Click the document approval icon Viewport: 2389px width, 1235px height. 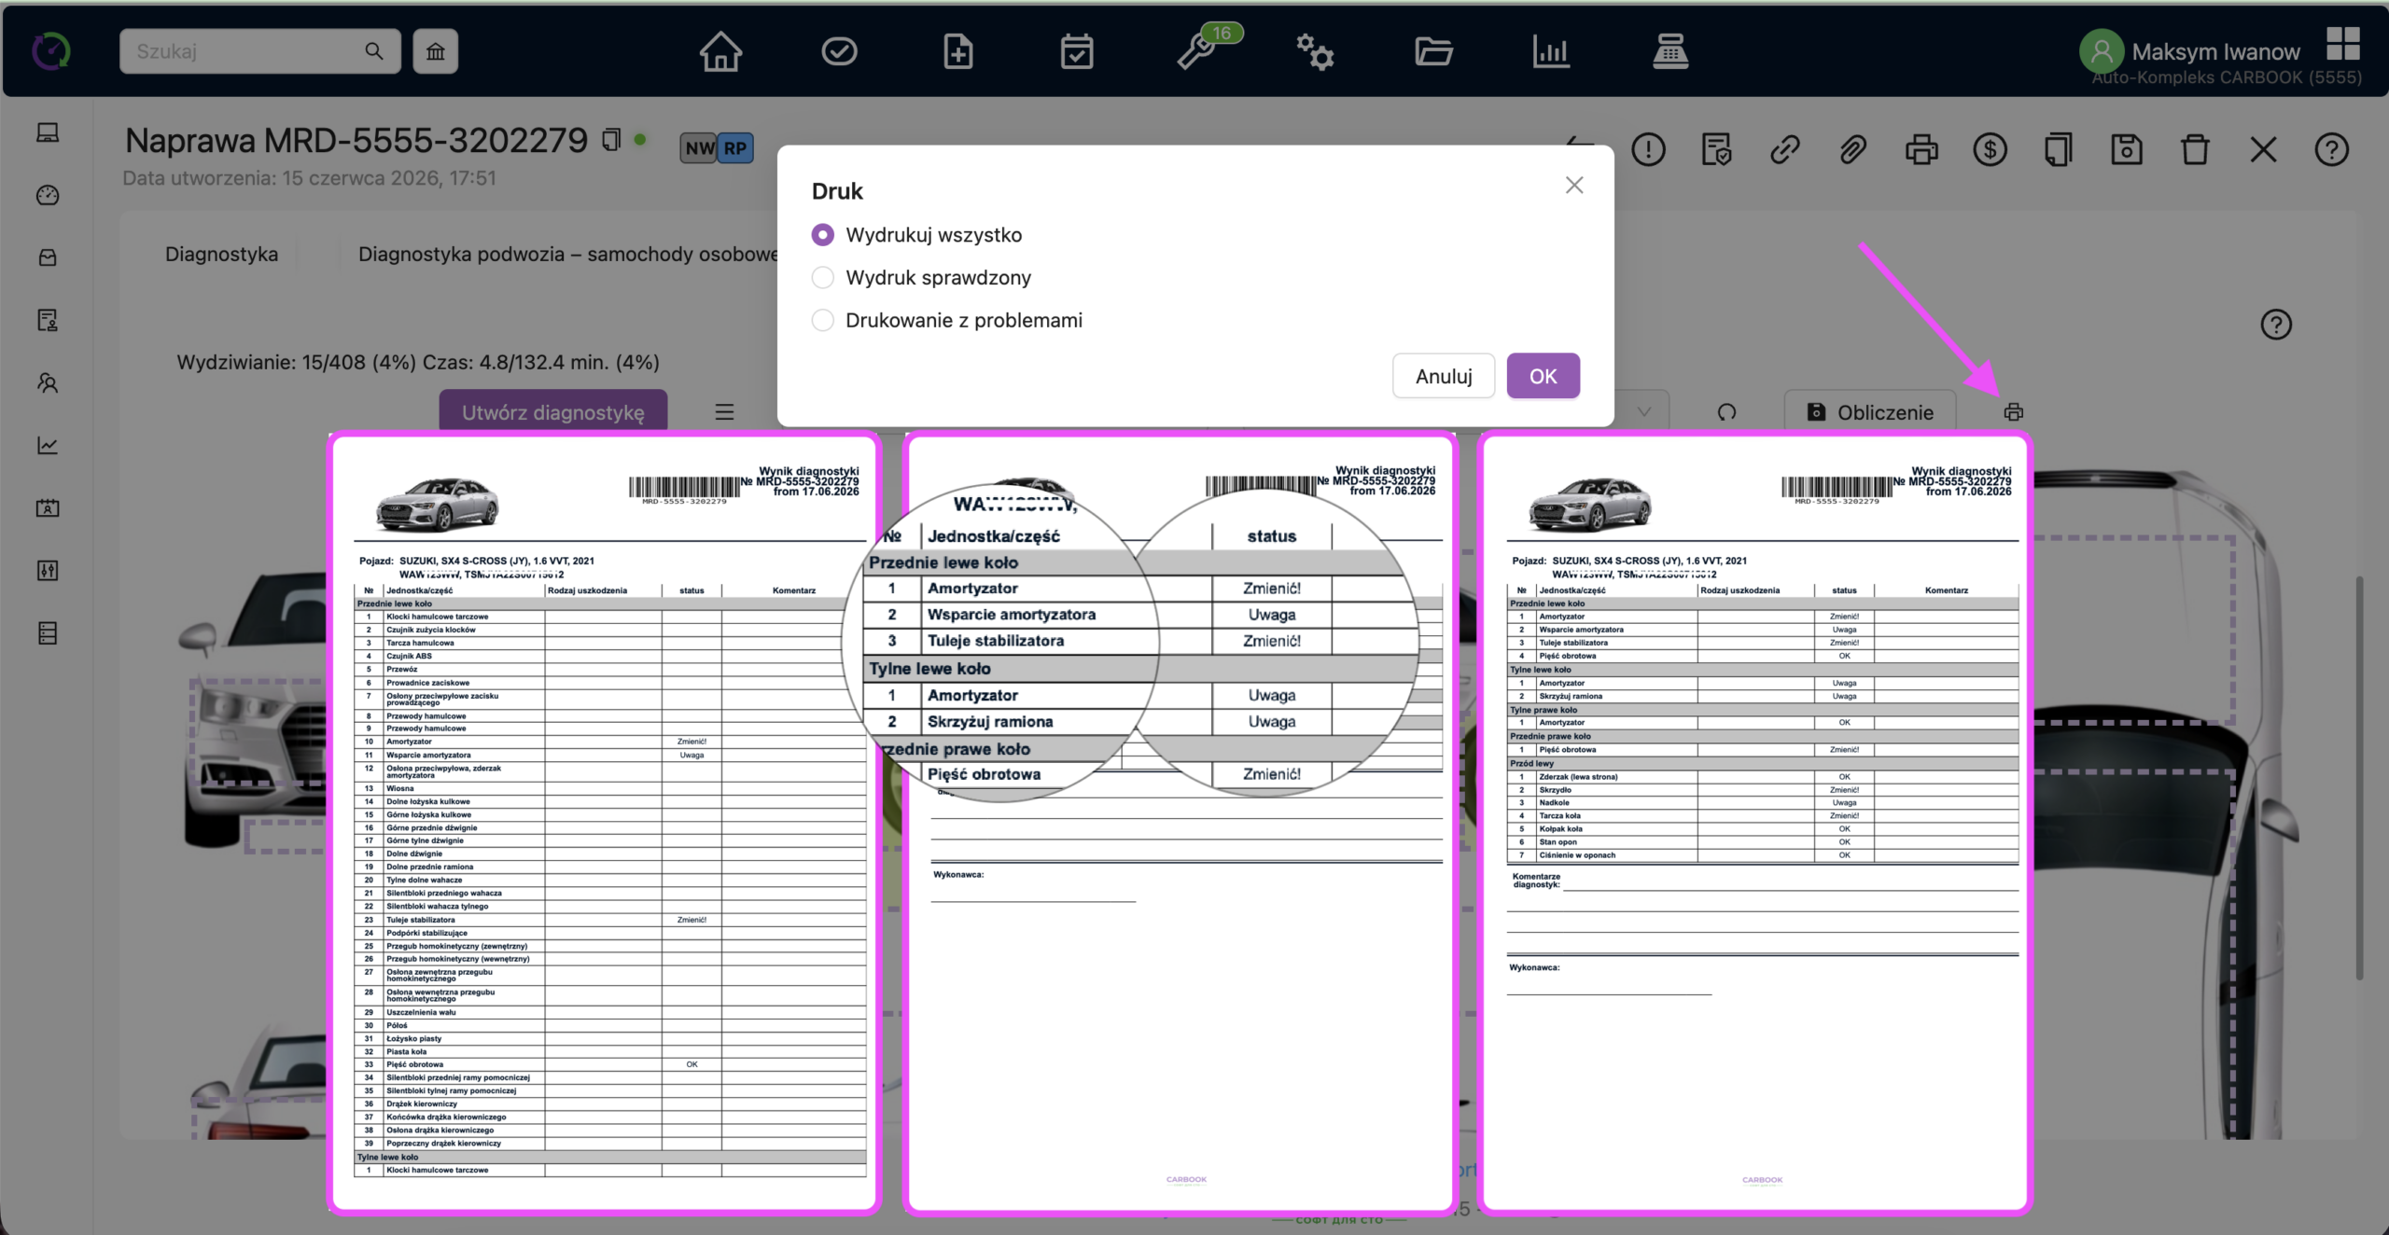point(1716,149)
